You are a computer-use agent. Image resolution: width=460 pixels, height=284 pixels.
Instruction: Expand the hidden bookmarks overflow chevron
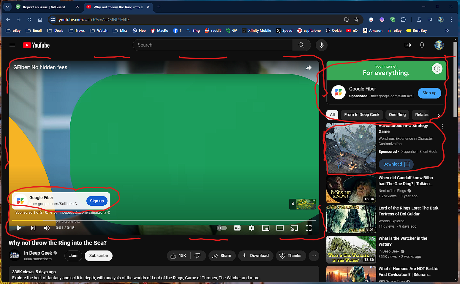(447, 31)
